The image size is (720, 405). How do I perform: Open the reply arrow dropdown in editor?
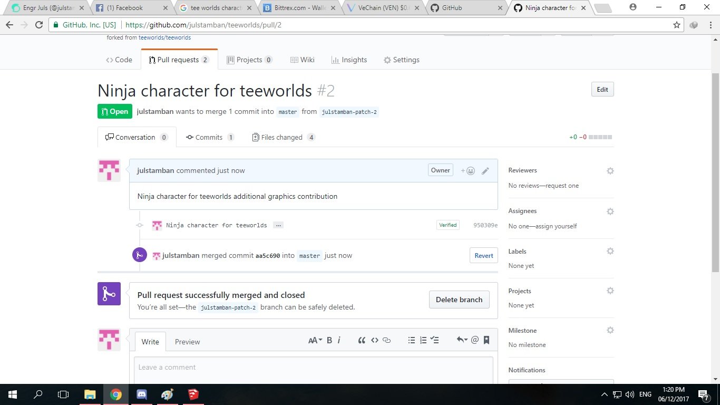[462, 340]
